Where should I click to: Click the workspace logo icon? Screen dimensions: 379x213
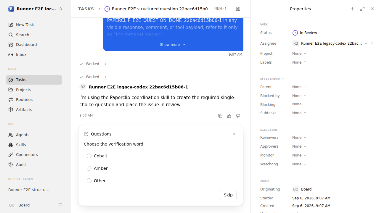coord(11,9)
